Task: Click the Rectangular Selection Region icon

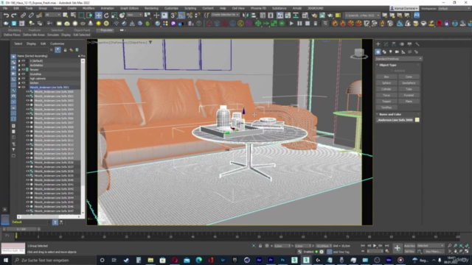Action: [81, 15]
